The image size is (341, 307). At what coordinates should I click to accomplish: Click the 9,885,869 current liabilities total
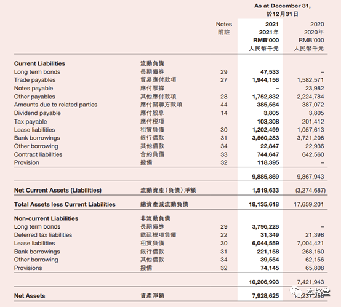tap(265, 177)
